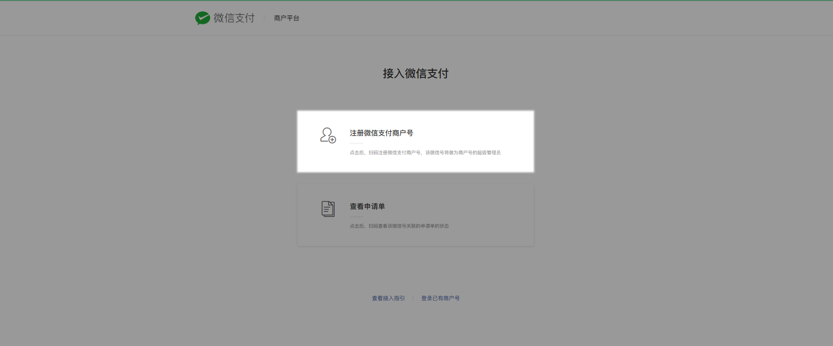
Task: Click the description under 查看申请单
Action: (399, 226)
